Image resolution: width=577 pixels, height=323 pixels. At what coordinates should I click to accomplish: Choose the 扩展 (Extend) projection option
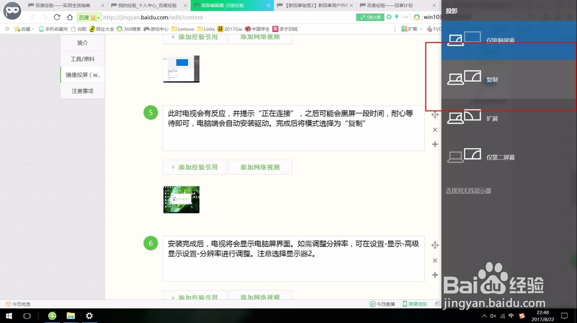(509, 118)
